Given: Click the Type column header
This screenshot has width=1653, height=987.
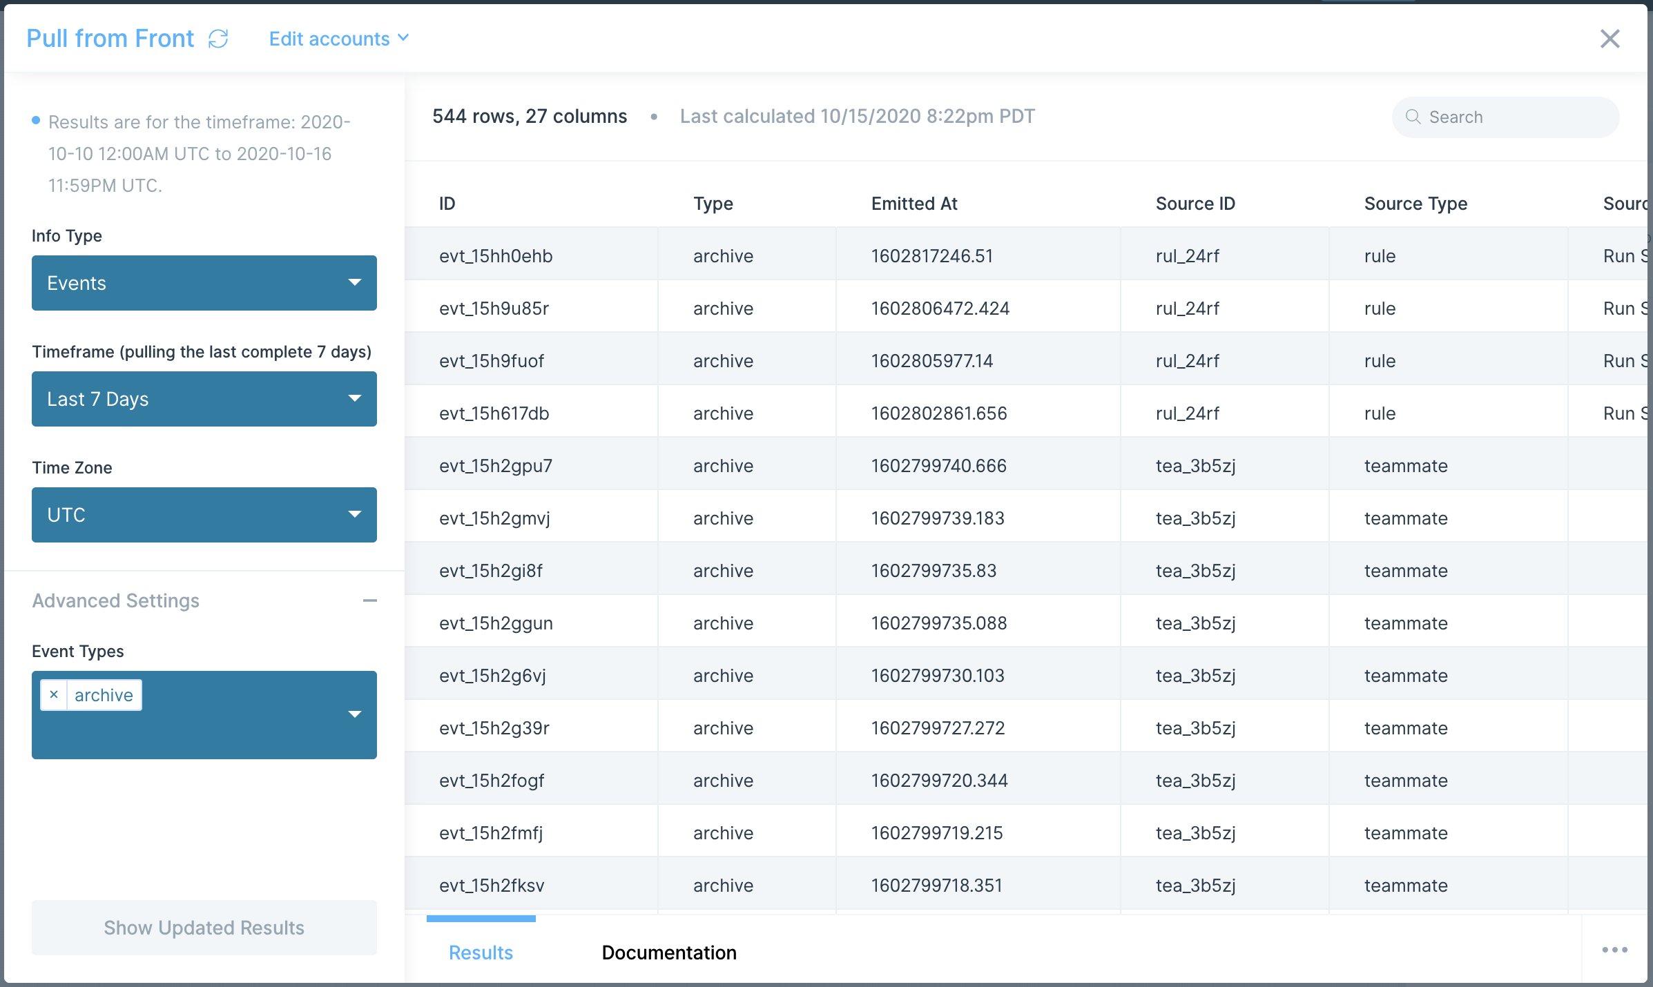Looking at the screenshot, I should [x=713, y=204].
